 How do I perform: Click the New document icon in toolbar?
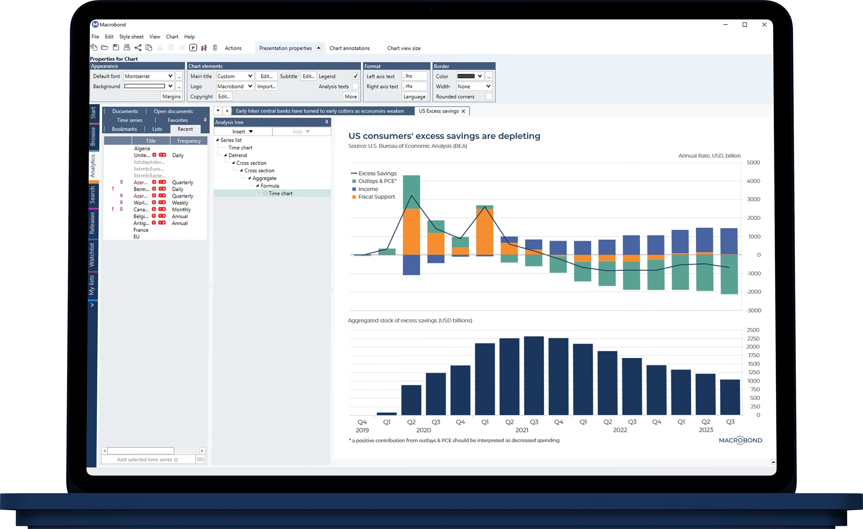(x=94, y=47)
